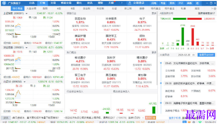
Task: Open the 行情 menu
Action: (x=42, y=3)
